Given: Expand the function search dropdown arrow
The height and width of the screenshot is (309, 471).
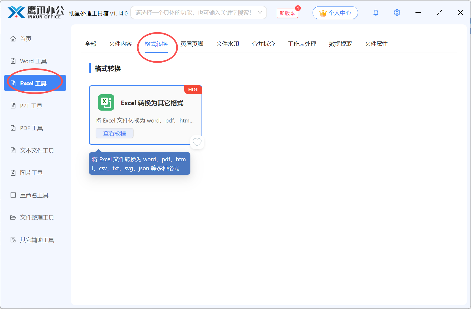Looking at the screenshot, I should 260,12.
